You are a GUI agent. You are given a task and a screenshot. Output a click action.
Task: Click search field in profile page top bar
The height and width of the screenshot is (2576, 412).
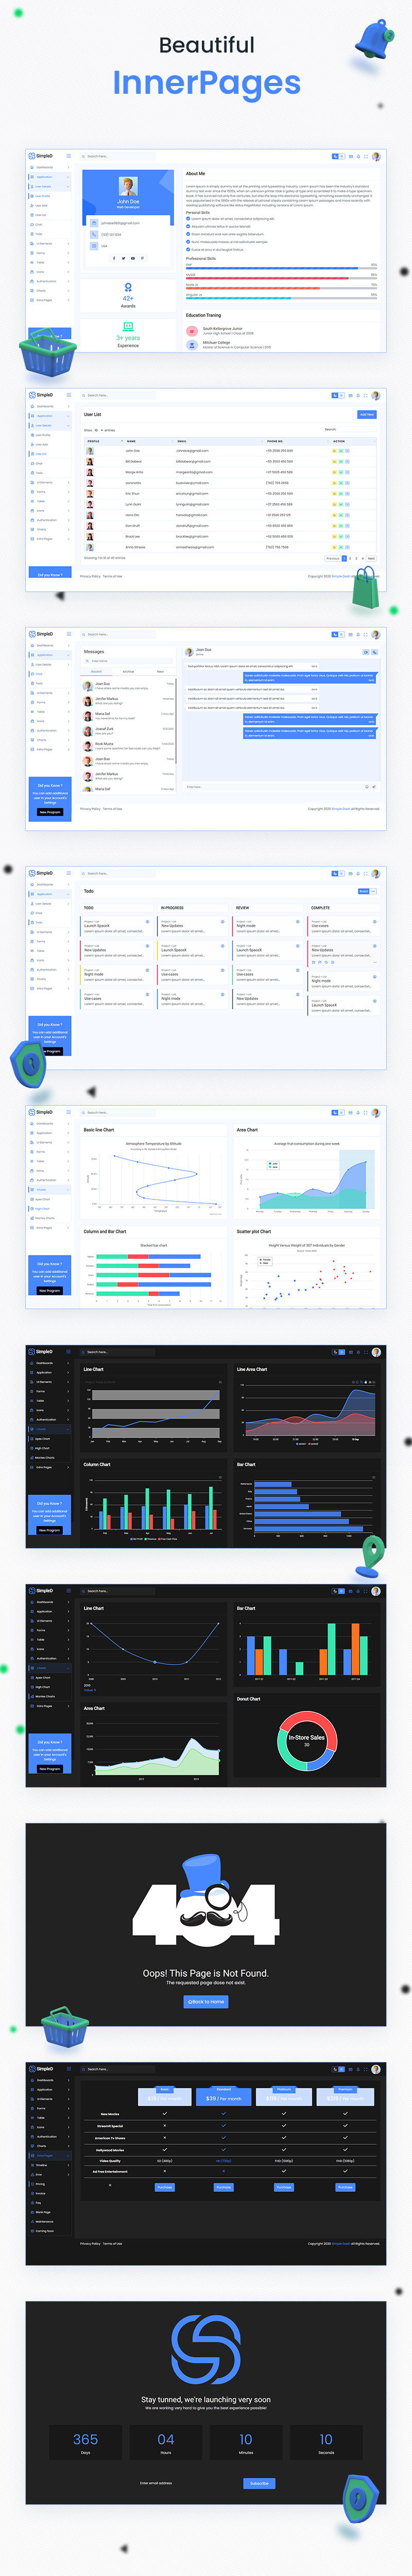pyautogui.click(x=117, y=156)
